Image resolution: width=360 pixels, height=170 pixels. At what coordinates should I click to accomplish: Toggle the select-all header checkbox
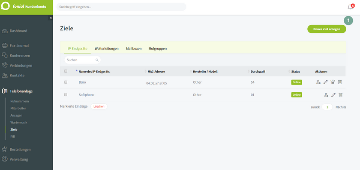pos(66,71)
